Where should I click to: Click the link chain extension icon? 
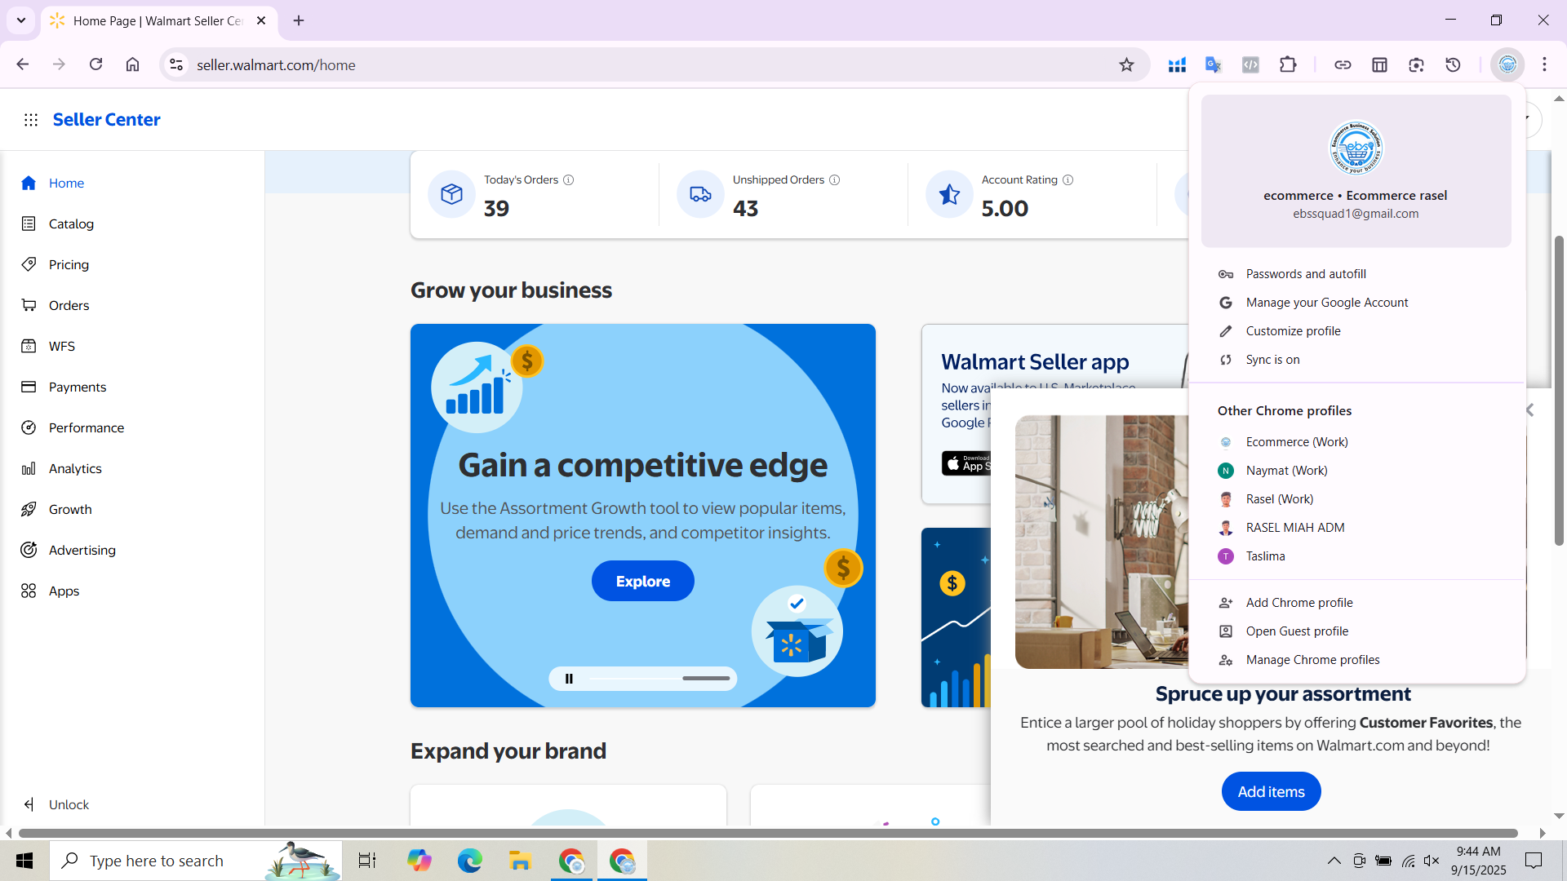[x=1343, y=64]
